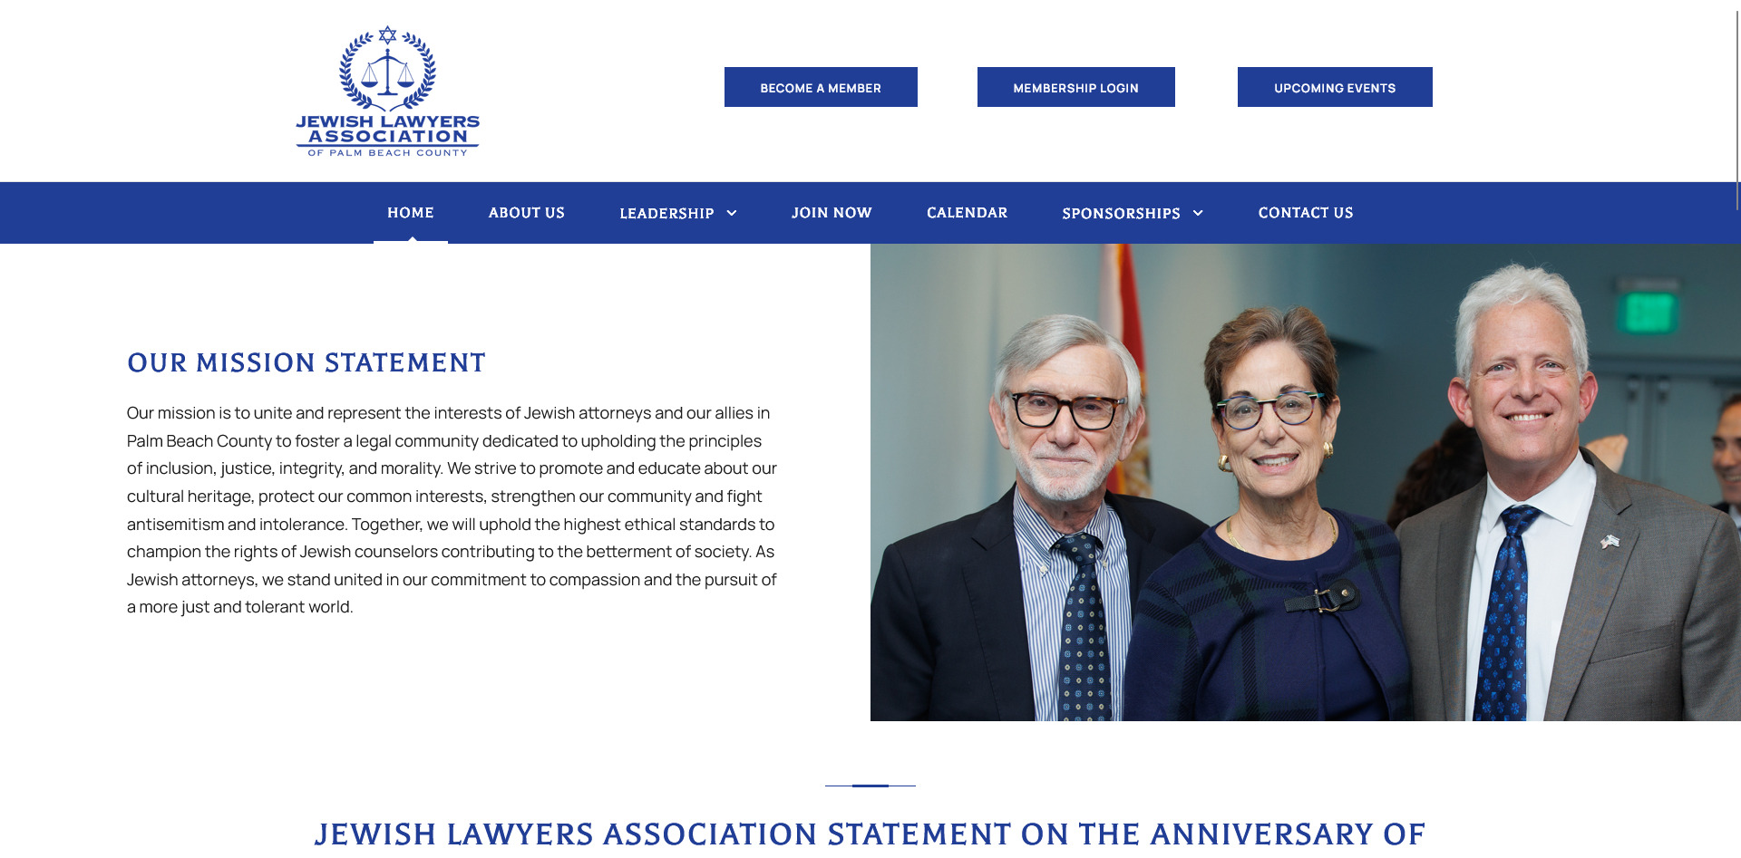This screenshot has width=1741, height=858.
Task: Click the scales of justice logo emblem
Action: pyautogui.click(x=387, y=69)
